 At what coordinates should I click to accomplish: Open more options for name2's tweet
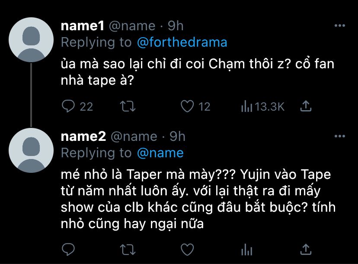tap(340, 137)
